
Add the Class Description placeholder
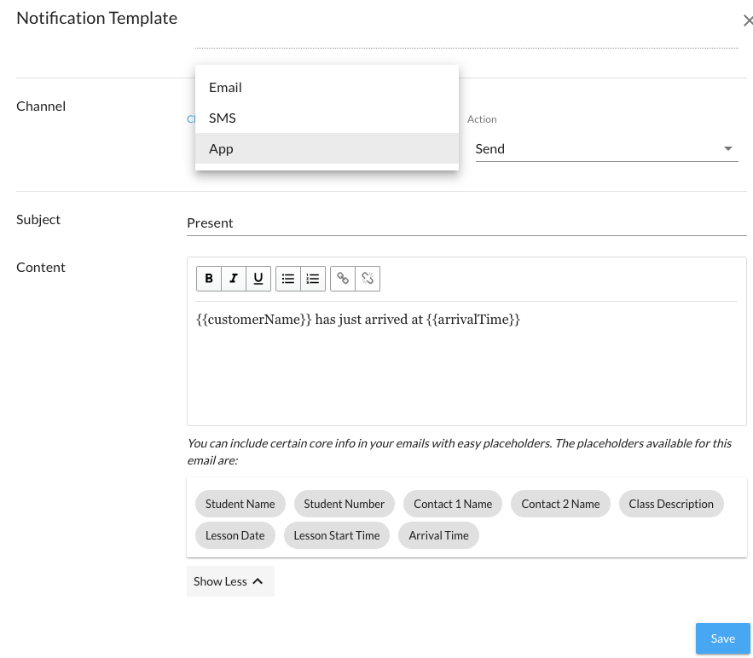coord(671,504)
